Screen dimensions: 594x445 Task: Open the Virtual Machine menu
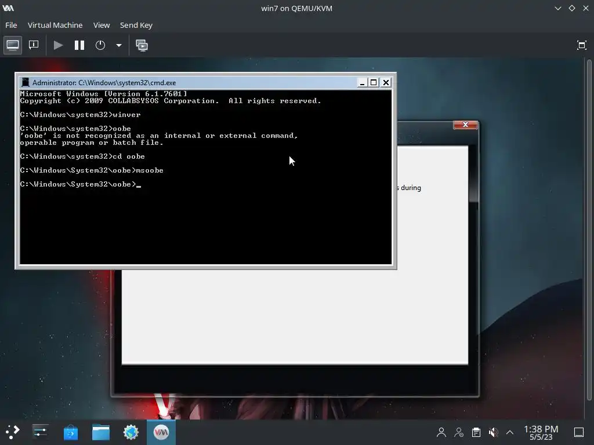55,25
